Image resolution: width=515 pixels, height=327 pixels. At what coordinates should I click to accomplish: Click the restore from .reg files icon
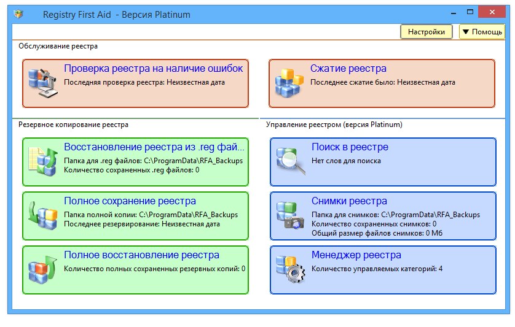coord(42,162)
